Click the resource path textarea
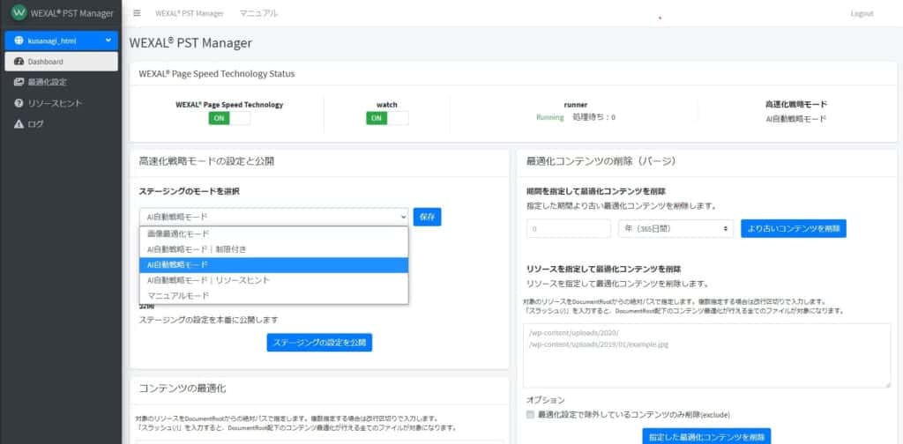This screenshot has height=444, width=903. [706, 355]
